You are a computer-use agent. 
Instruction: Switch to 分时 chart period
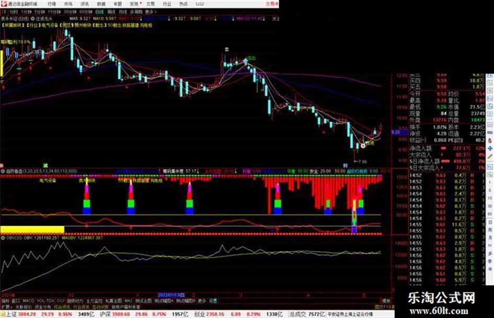click(x=14, y=11)
